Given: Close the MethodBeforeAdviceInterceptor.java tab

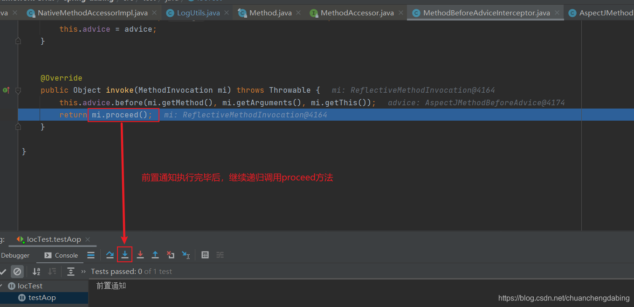Looking at the screenshot, I should point(556,13).
